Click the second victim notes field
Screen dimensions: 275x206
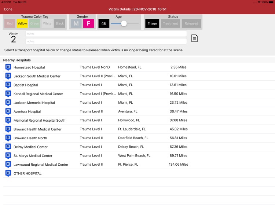[x=106, y=41]
